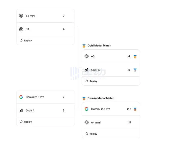Screen dimensions: 176x147
Task: Select Grok 4 row with score 3
Action: point(45,111)
